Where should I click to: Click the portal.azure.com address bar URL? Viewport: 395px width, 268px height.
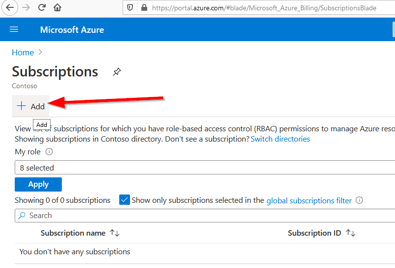coord(264,8)
